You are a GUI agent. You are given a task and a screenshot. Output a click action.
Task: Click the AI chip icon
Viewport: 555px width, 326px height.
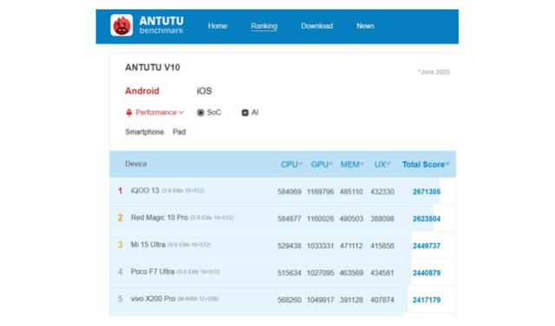(245, 113)
